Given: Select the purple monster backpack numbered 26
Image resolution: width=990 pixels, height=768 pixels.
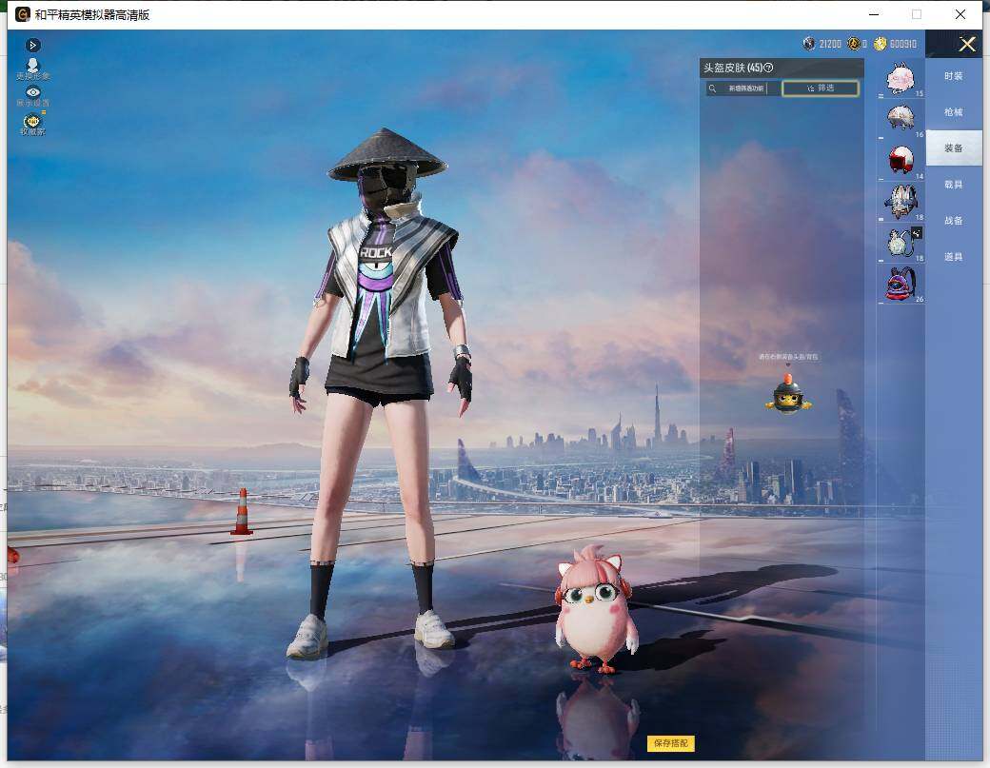Looking at the screenshot, I should (901, 285).
